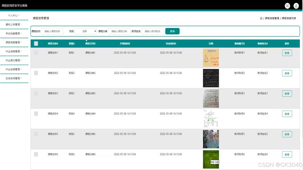The width and height of the screenshot is (303, 170).
Task: Select the 课程名称1 cell text
Action: [x=53, y=53]
